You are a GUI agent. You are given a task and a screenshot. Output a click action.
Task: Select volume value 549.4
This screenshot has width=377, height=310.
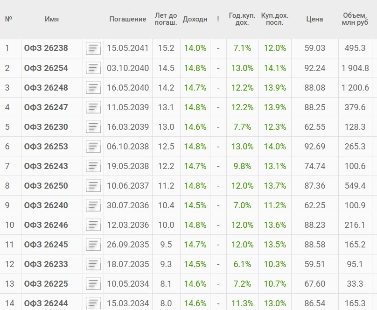(x=355, y=186)
